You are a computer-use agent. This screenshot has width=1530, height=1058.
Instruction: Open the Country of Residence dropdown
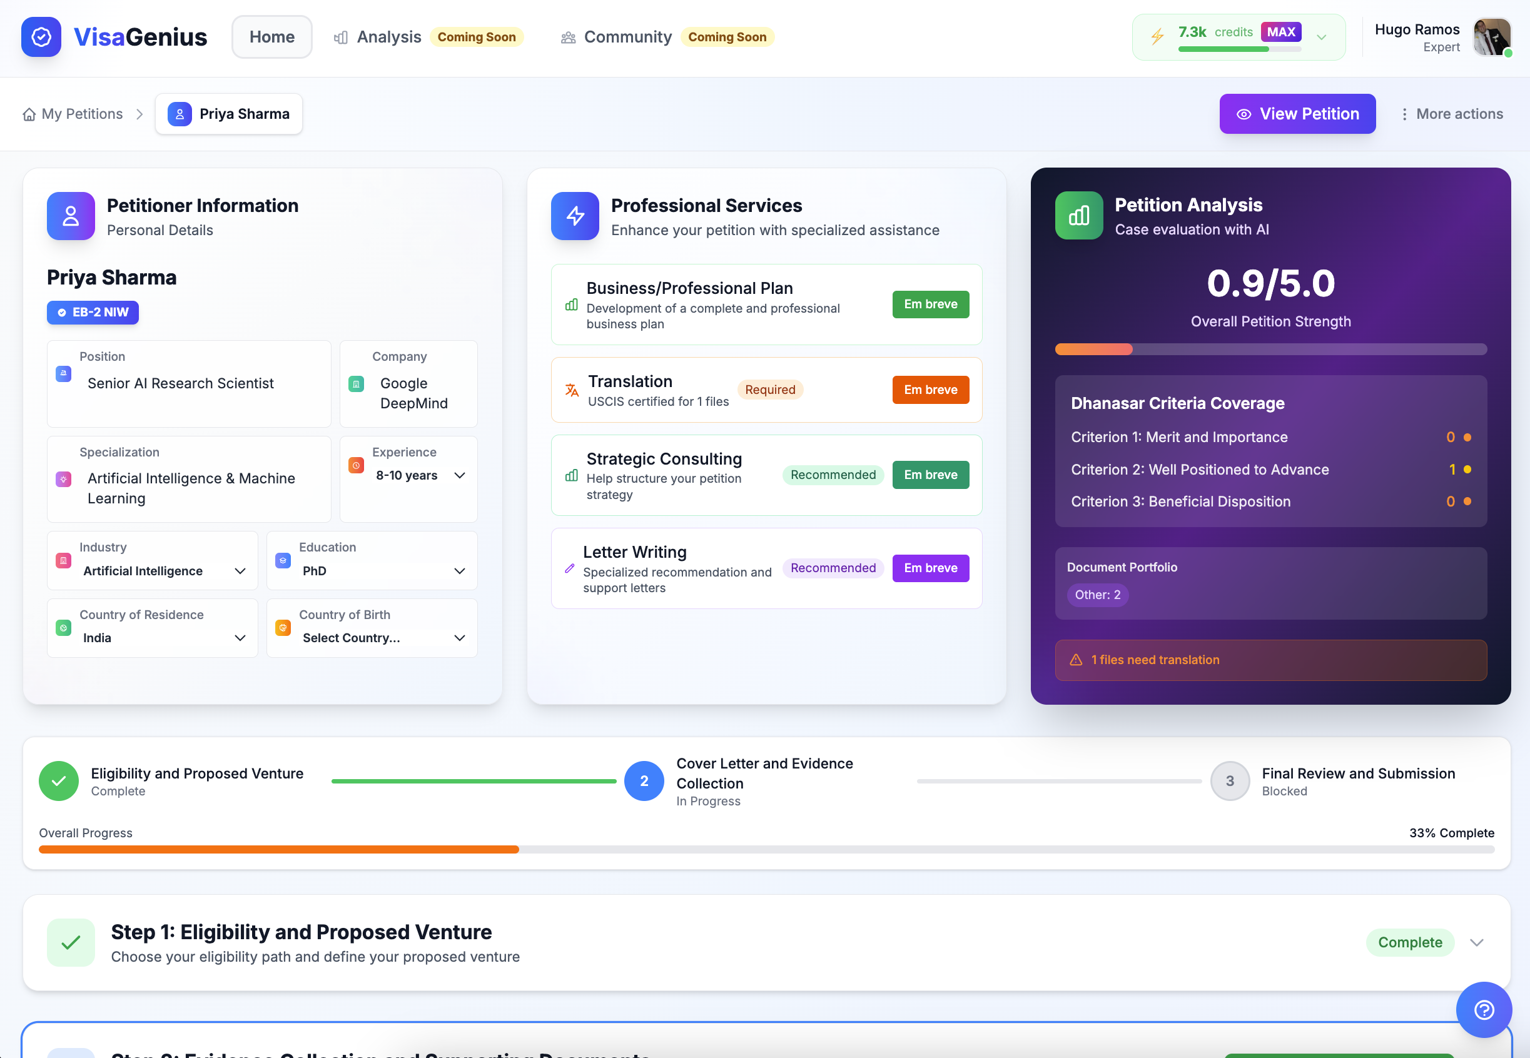coord(165,638)
